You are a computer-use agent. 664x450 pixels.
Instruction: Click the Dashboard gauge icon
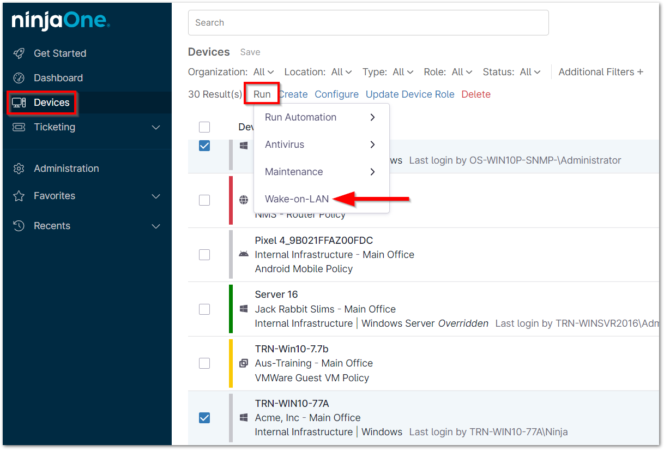(x=19, y=78)
